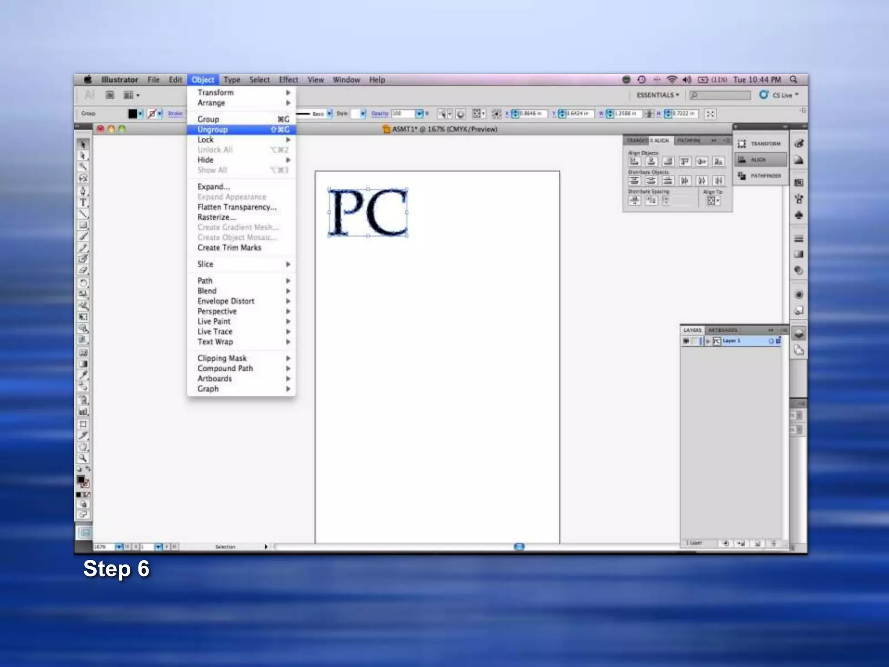Click Spotlight search magnifier in menu bar
This screenshot has height=667, width=889.
[x=794, y=79]
